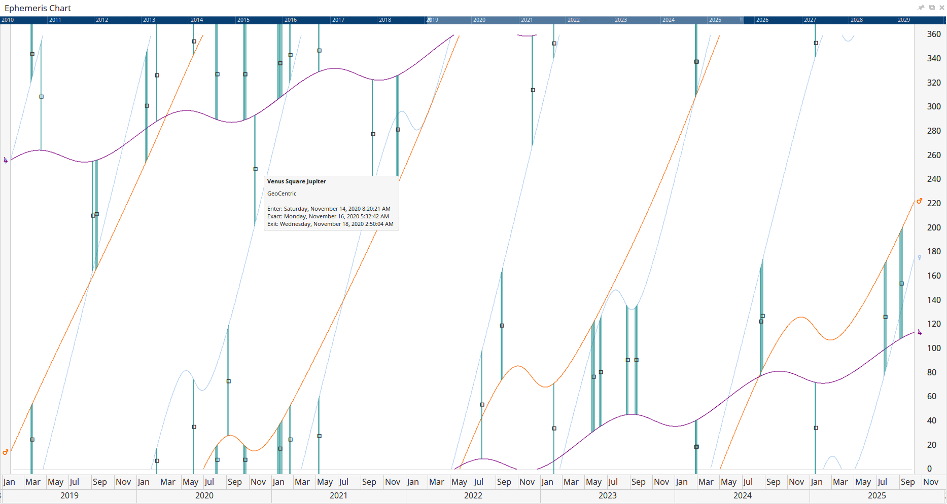Viewport: 947px width, 504px height.
Task: Jump to 2013 on the top timeline
Action: 149,20
